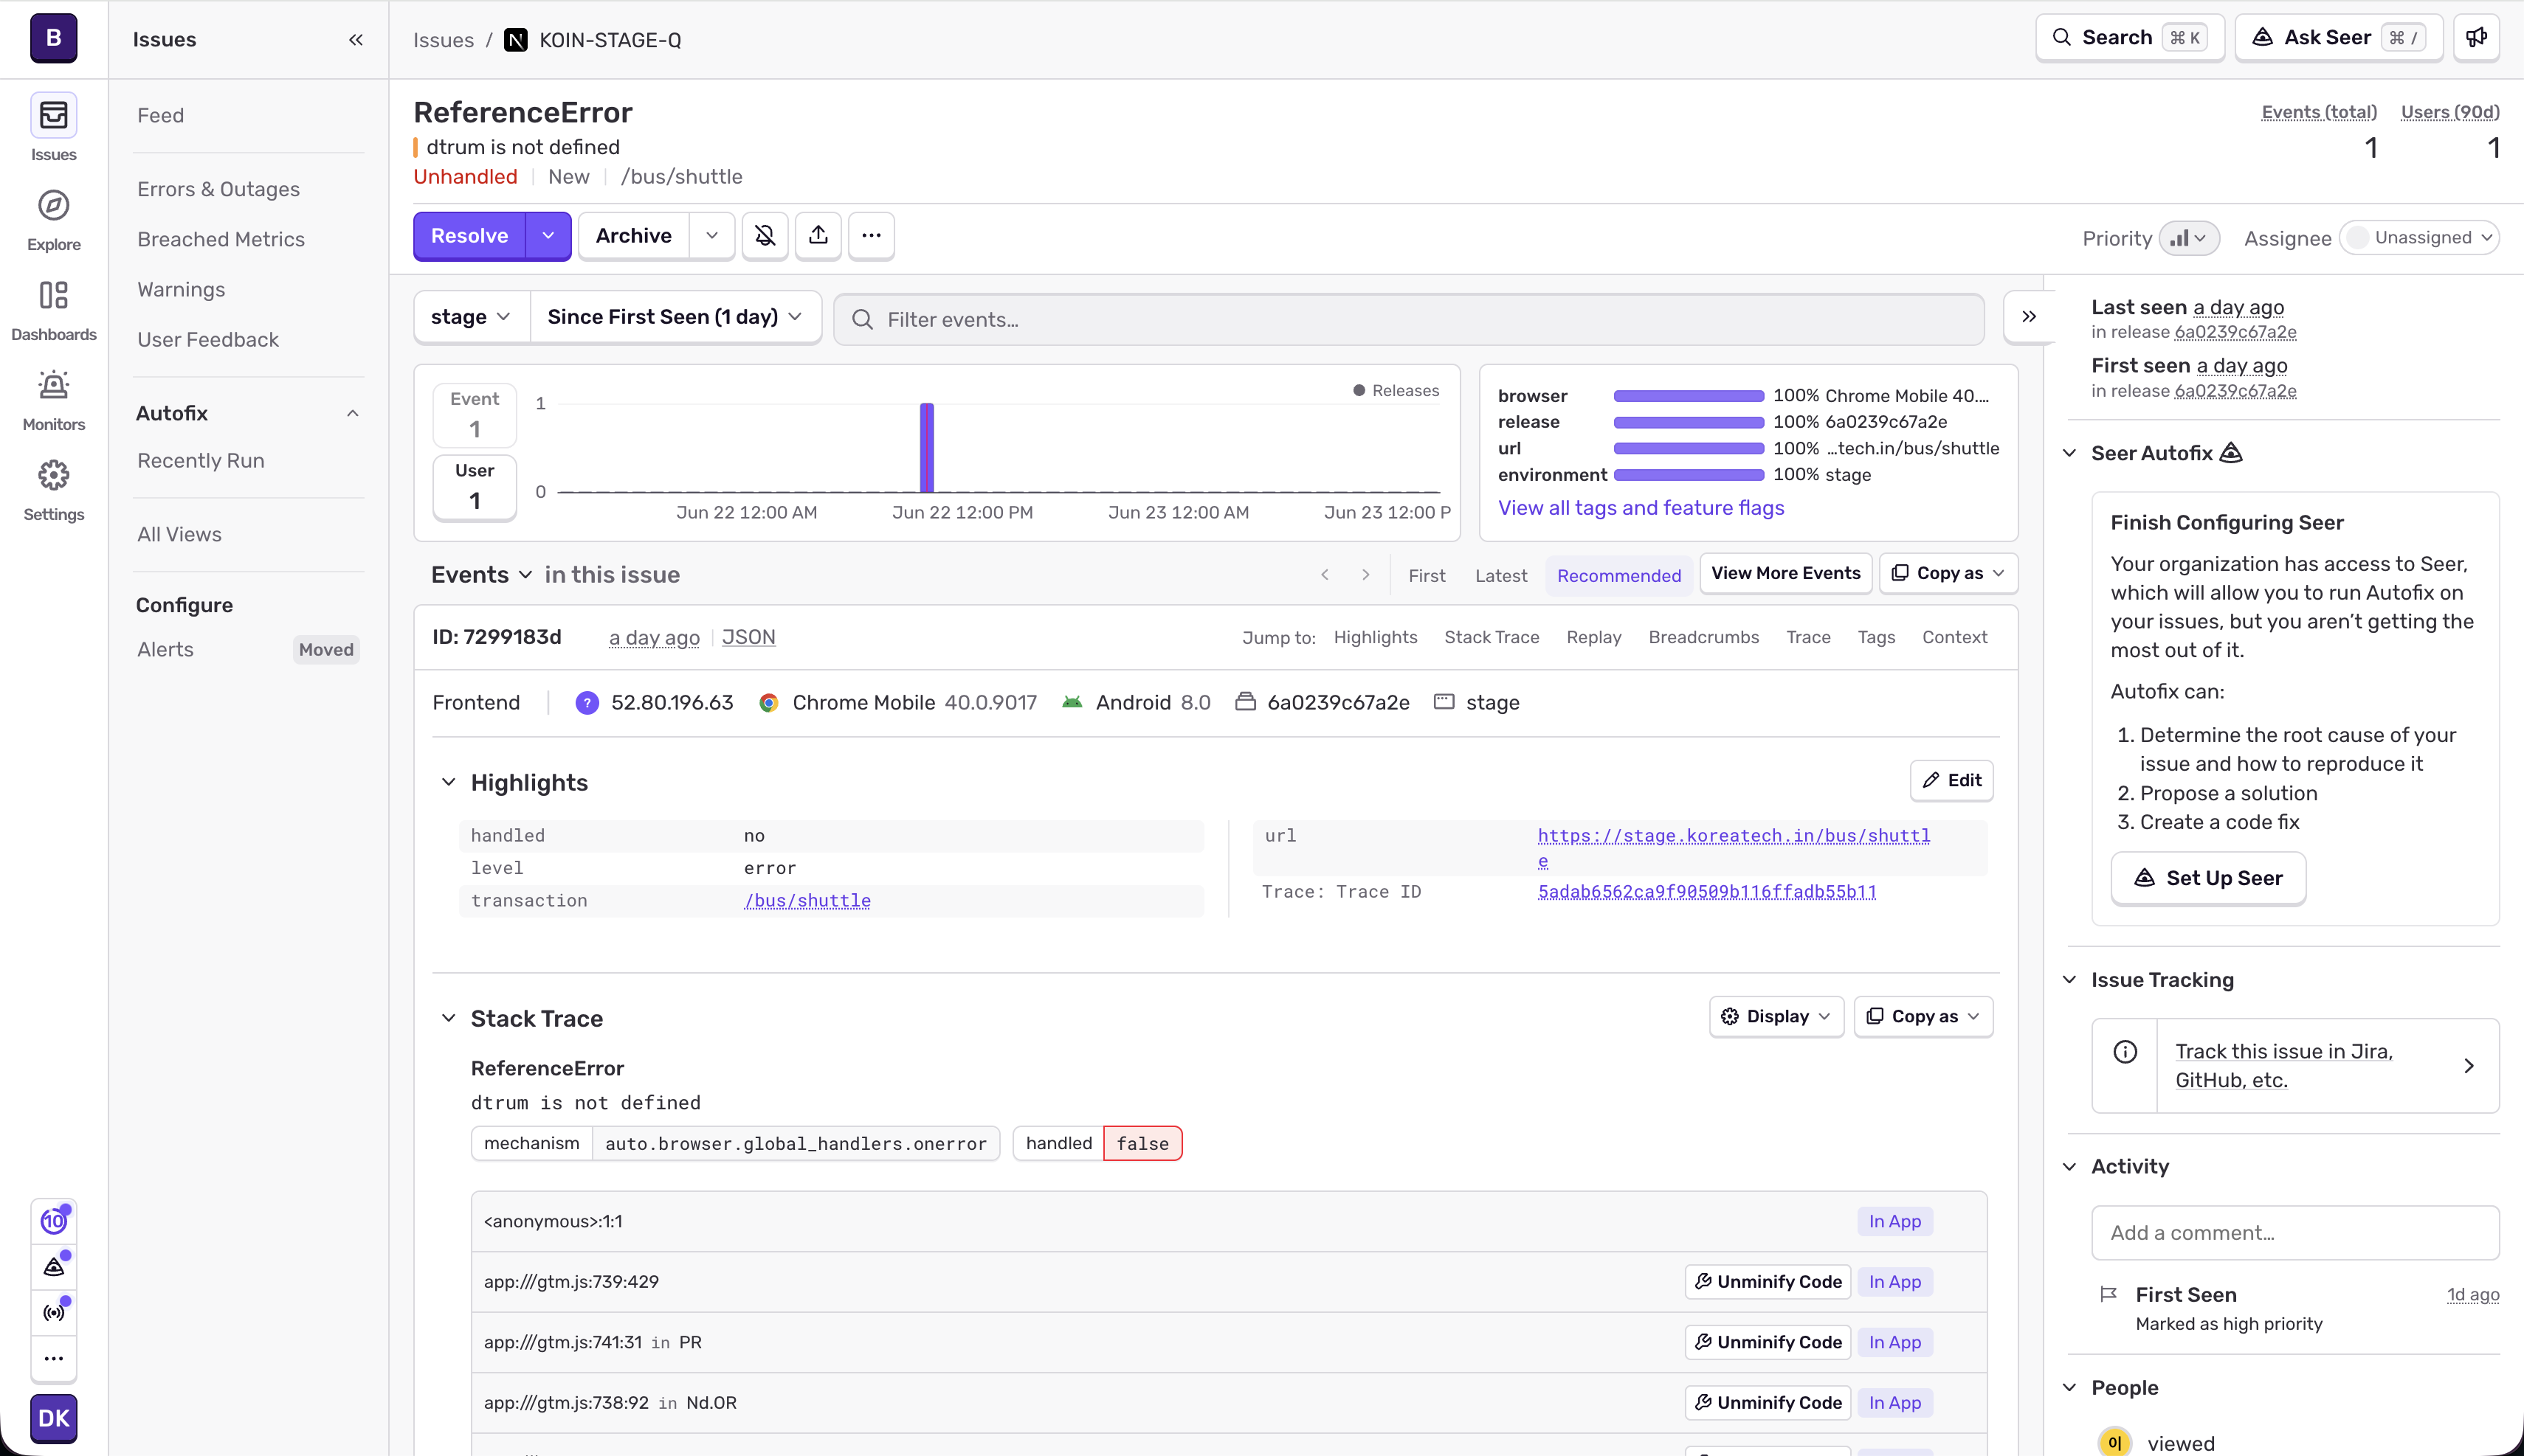Open more actions ellipsis next to Archive
Viewport: 2524px width, 1456px height.
(x=872, y=236)
